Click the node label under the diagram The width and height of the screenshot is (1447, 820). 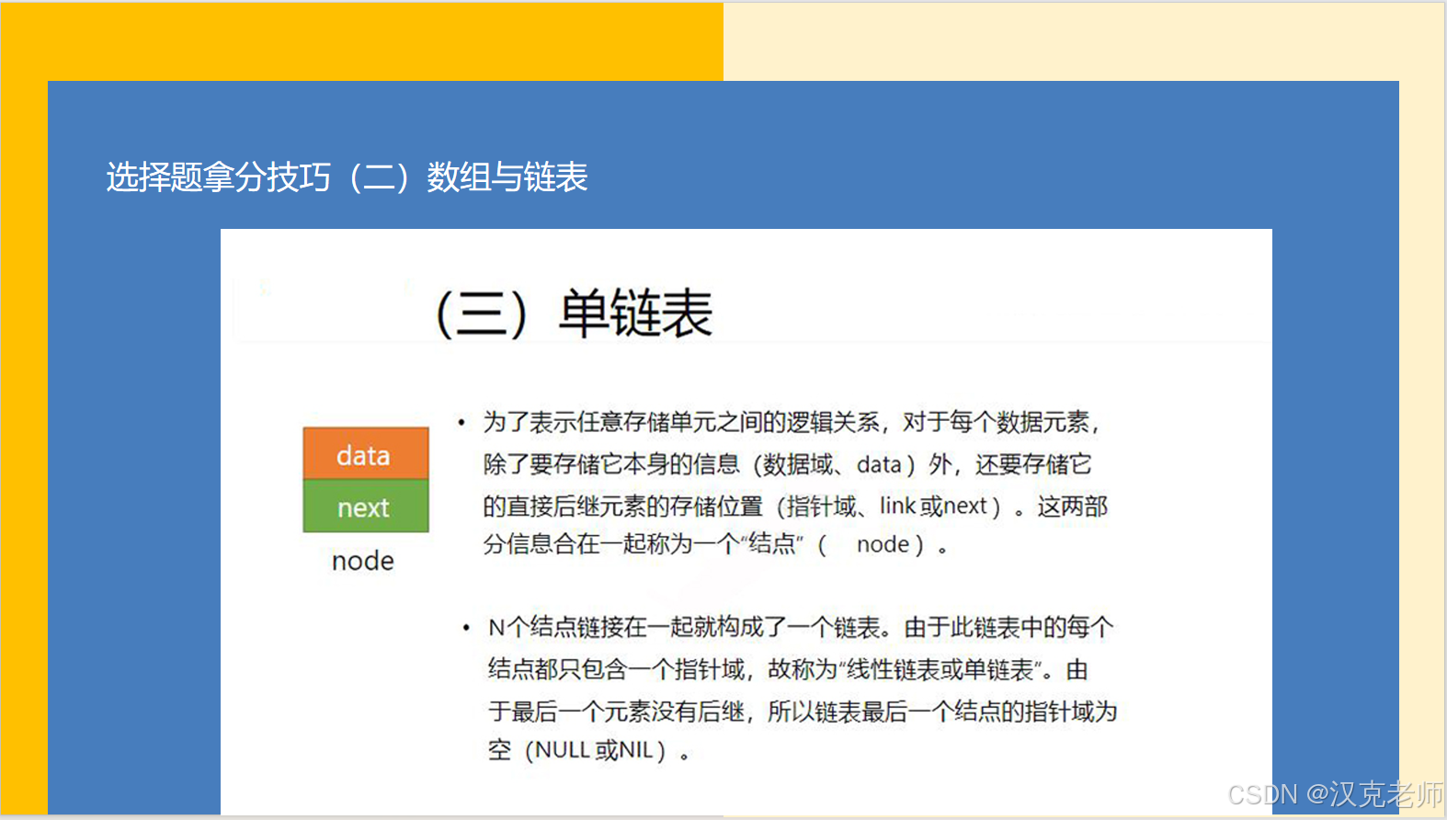click(363, 561)
